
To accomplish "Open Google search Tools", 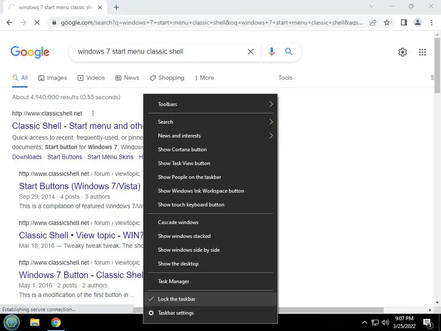I will (x=285, y=78).
